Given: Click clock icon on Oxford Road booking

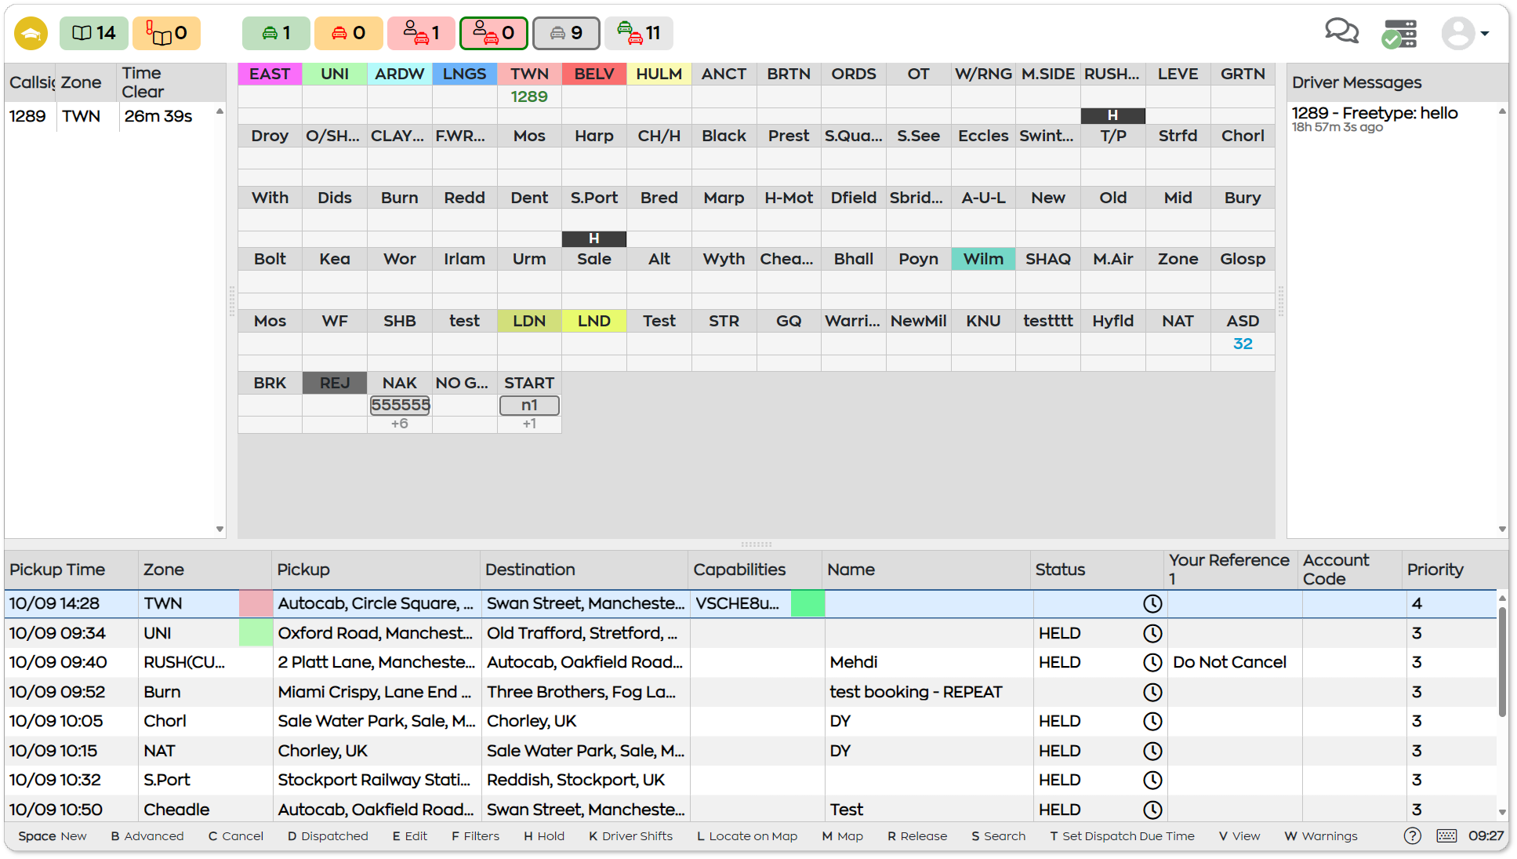Looking at the screenshot, I should coord(1152,633).
